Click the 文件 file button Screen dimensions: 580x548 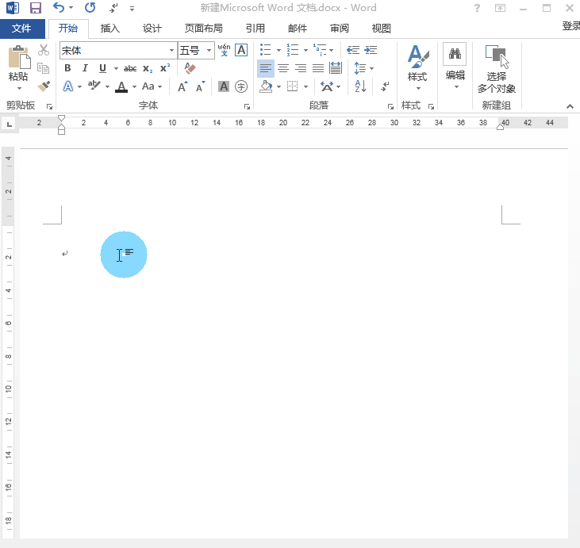click(x=21, y=28)
